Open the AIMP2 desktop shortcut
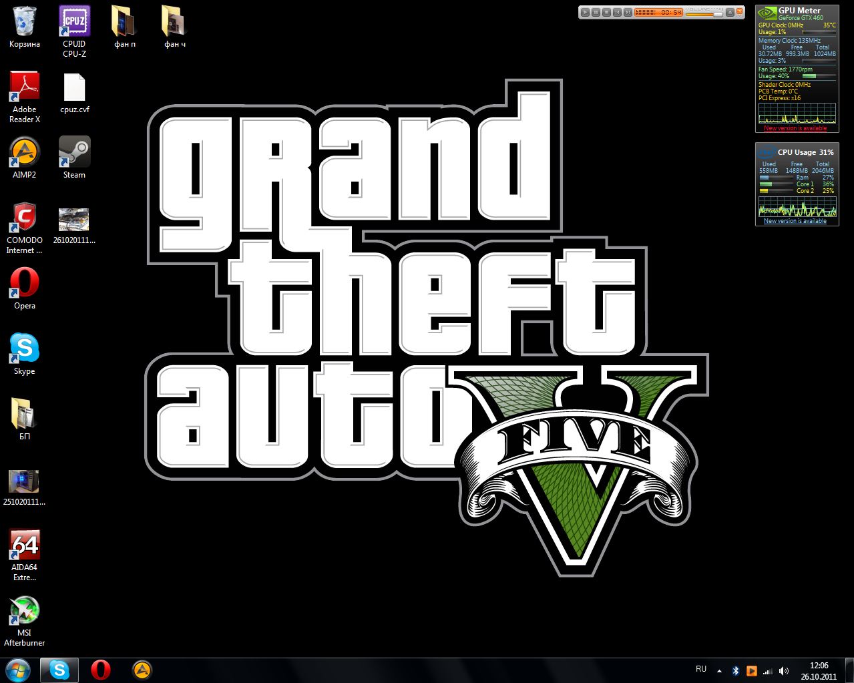This screenshot has width=854, height=683. (25, 152)
